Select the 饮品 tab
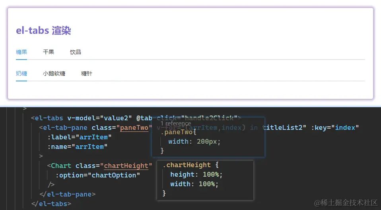This screenshot has width=381, height=210. (x=75, y=52)
